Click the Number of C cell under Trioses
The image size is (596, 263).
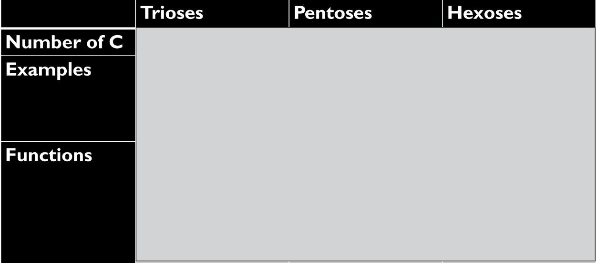pos(212,43)
